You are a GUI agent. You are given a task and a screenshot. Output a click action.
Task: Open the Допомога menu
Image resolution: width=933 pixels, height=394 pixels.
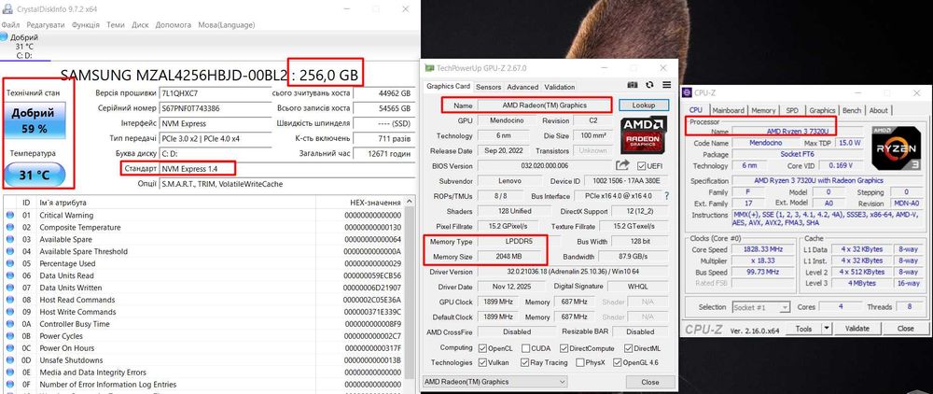(174, 25)
